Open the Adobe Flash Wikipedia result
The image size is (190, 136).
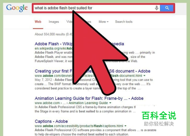[x=79, y=44]
